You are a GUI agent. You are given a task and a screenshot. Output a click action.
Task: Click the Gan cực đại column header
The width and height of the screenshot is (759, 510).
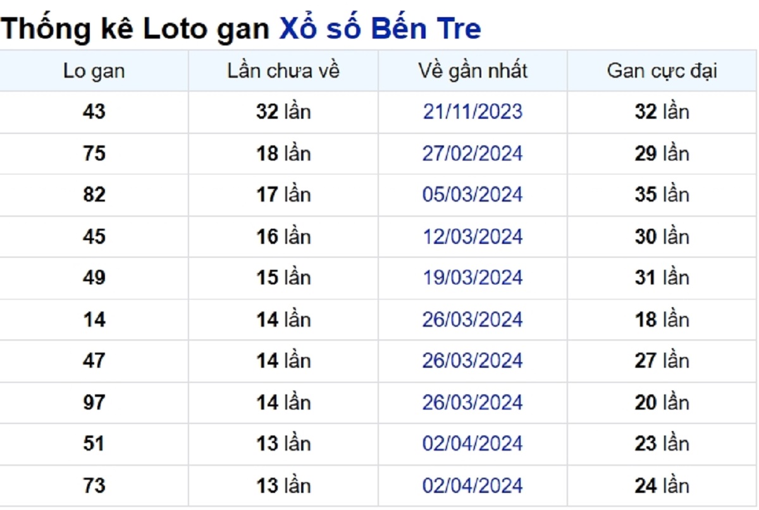click(x=662, y=71)
